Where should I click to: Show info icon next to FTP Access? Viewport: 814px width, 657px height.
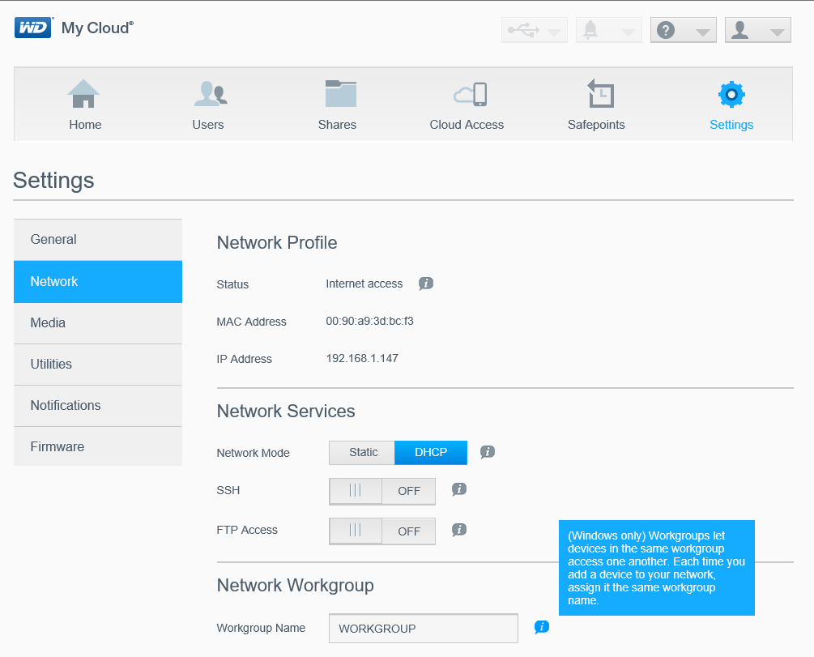[459, 530]
